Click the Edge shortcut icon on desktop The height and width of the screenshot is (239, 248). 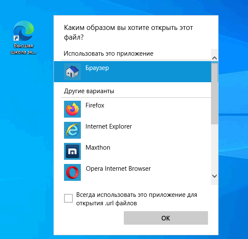24,31
